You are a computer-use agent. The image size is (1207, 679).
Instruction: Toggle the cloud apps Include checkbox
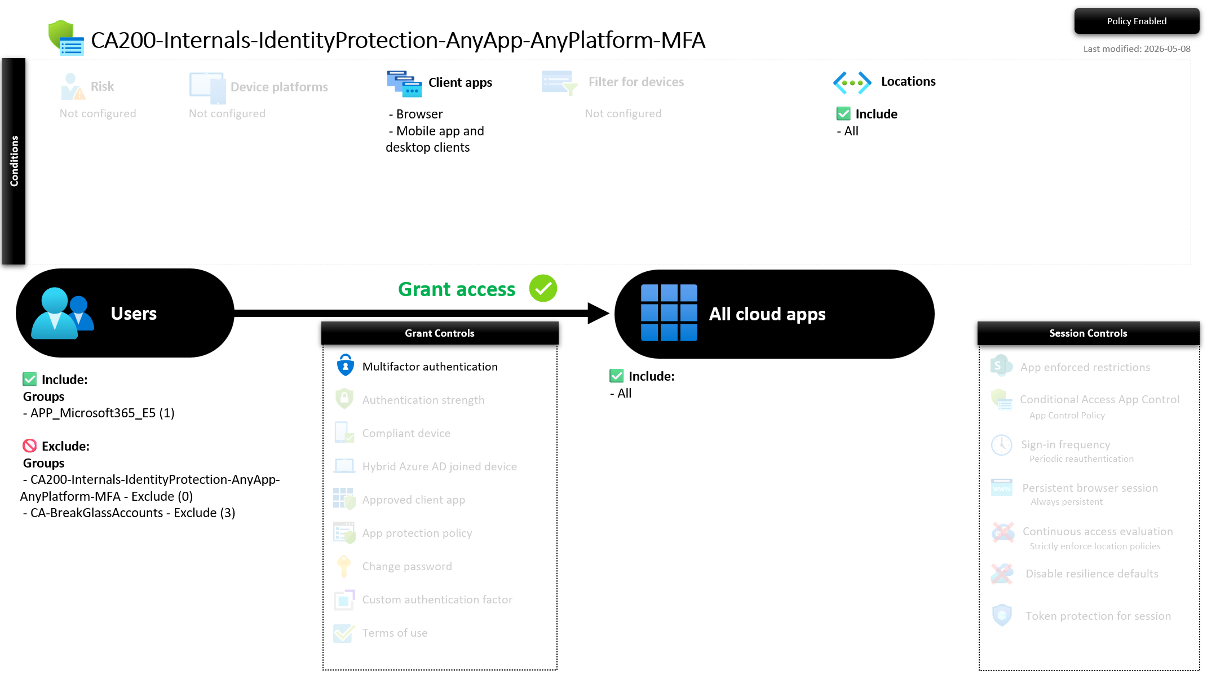point(617,376)
